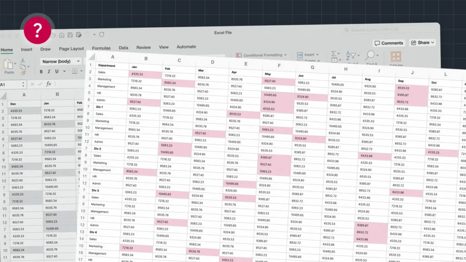Switch to the View tab
Viewport: 466px width, 262px height.
163,47
